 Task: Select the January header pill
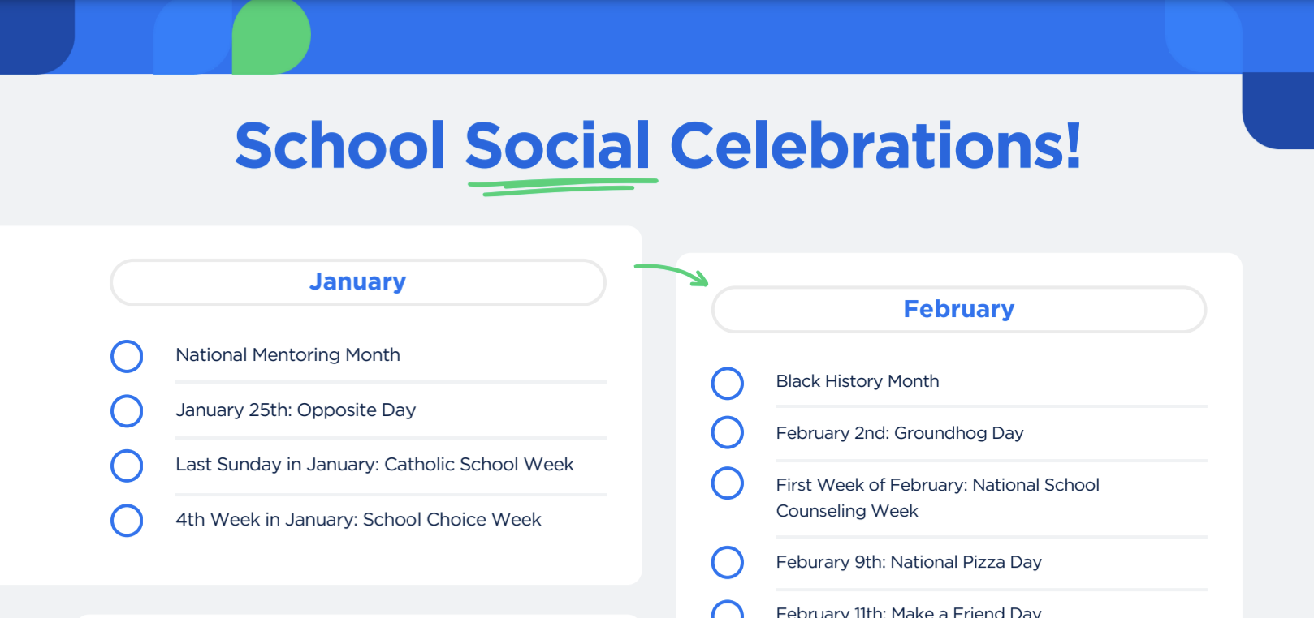point(357,281)
